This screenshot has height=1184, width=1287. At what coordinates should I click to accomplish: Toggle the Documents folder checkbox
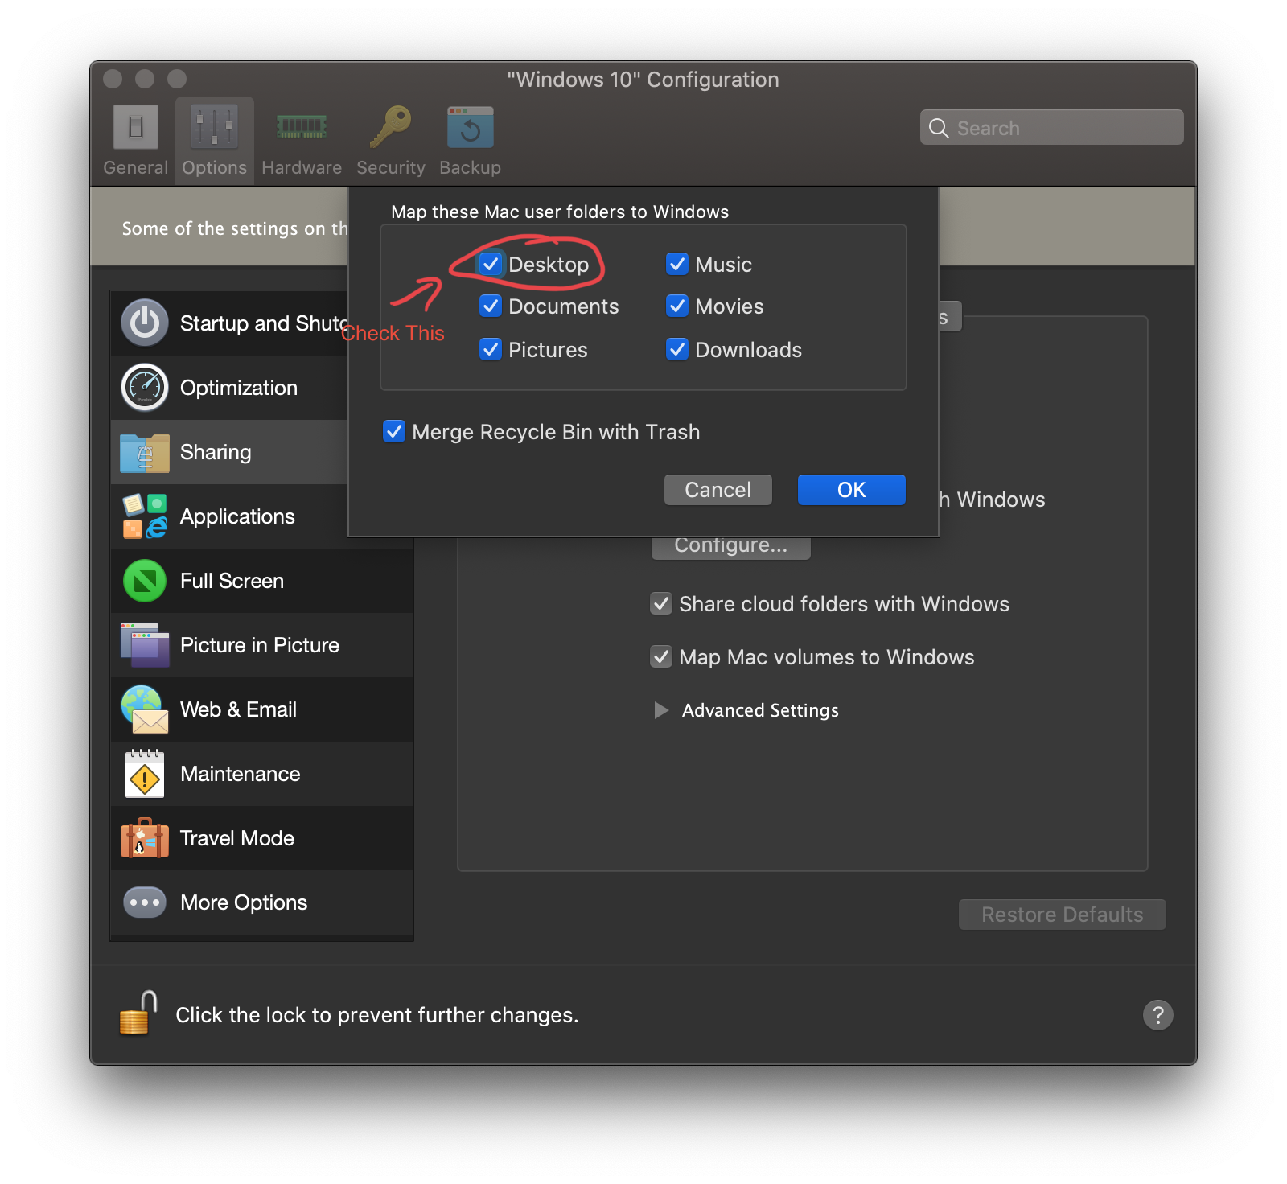[491, 306]
